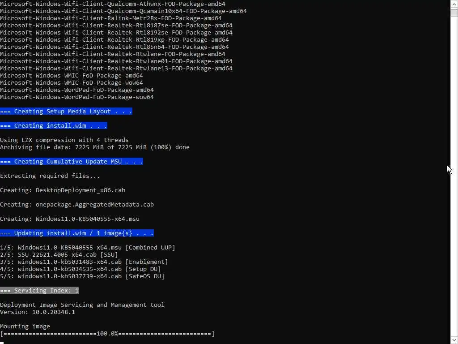Click the 'WordPad-FoD-Package-amd64' line
Image resolution: width=458 pixels, height=344 pixels.
(x=77, y=90)
